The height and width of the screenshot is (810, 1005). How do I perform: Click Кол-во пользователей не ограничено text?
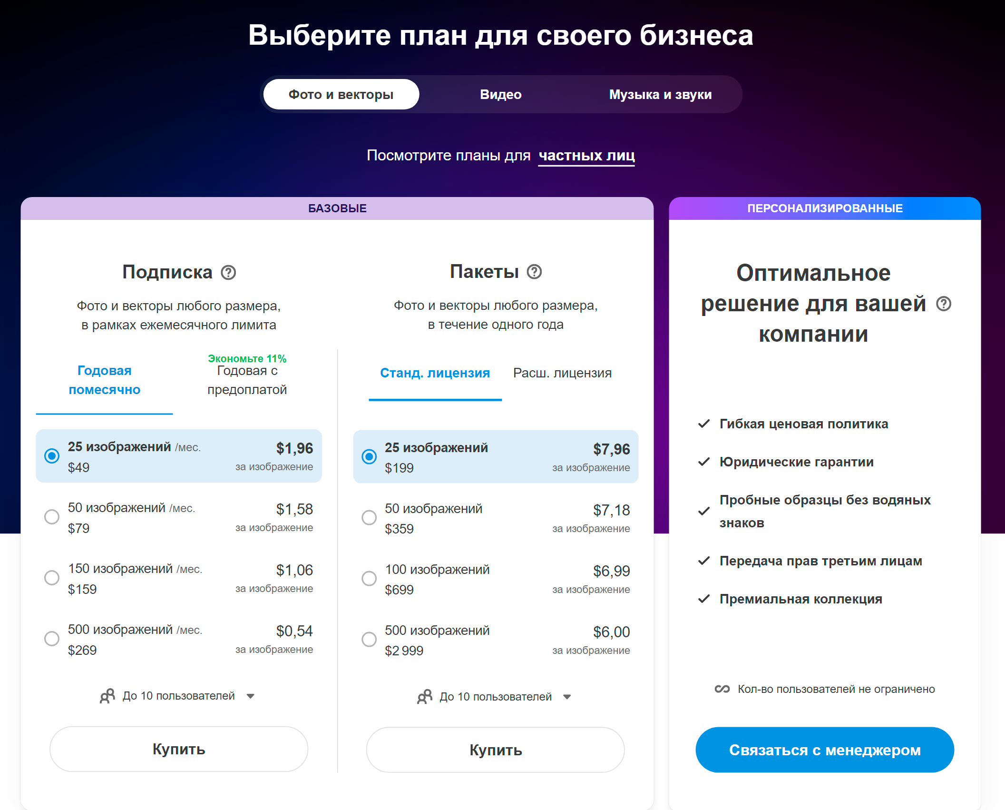(836, 689)
